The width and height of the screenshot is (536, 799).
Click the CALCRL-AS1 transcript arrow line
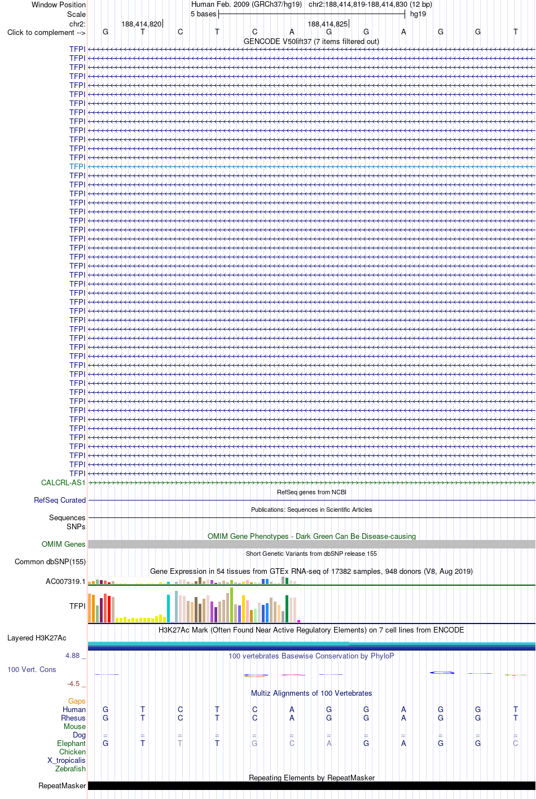311,482
